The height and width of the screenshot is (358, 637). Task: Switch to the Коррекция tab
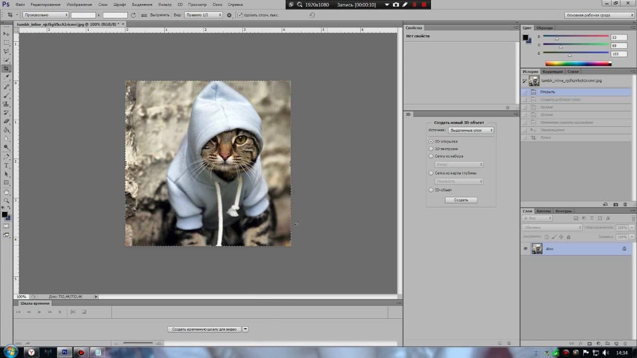pyautogui.click(x=552, y=72)
